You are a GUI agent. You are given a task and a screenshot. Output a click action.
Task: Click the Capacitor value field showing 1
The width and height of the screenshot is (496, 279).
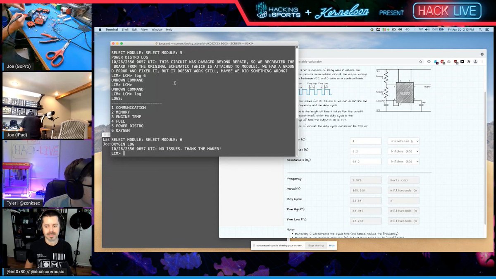tap(365, 141)
